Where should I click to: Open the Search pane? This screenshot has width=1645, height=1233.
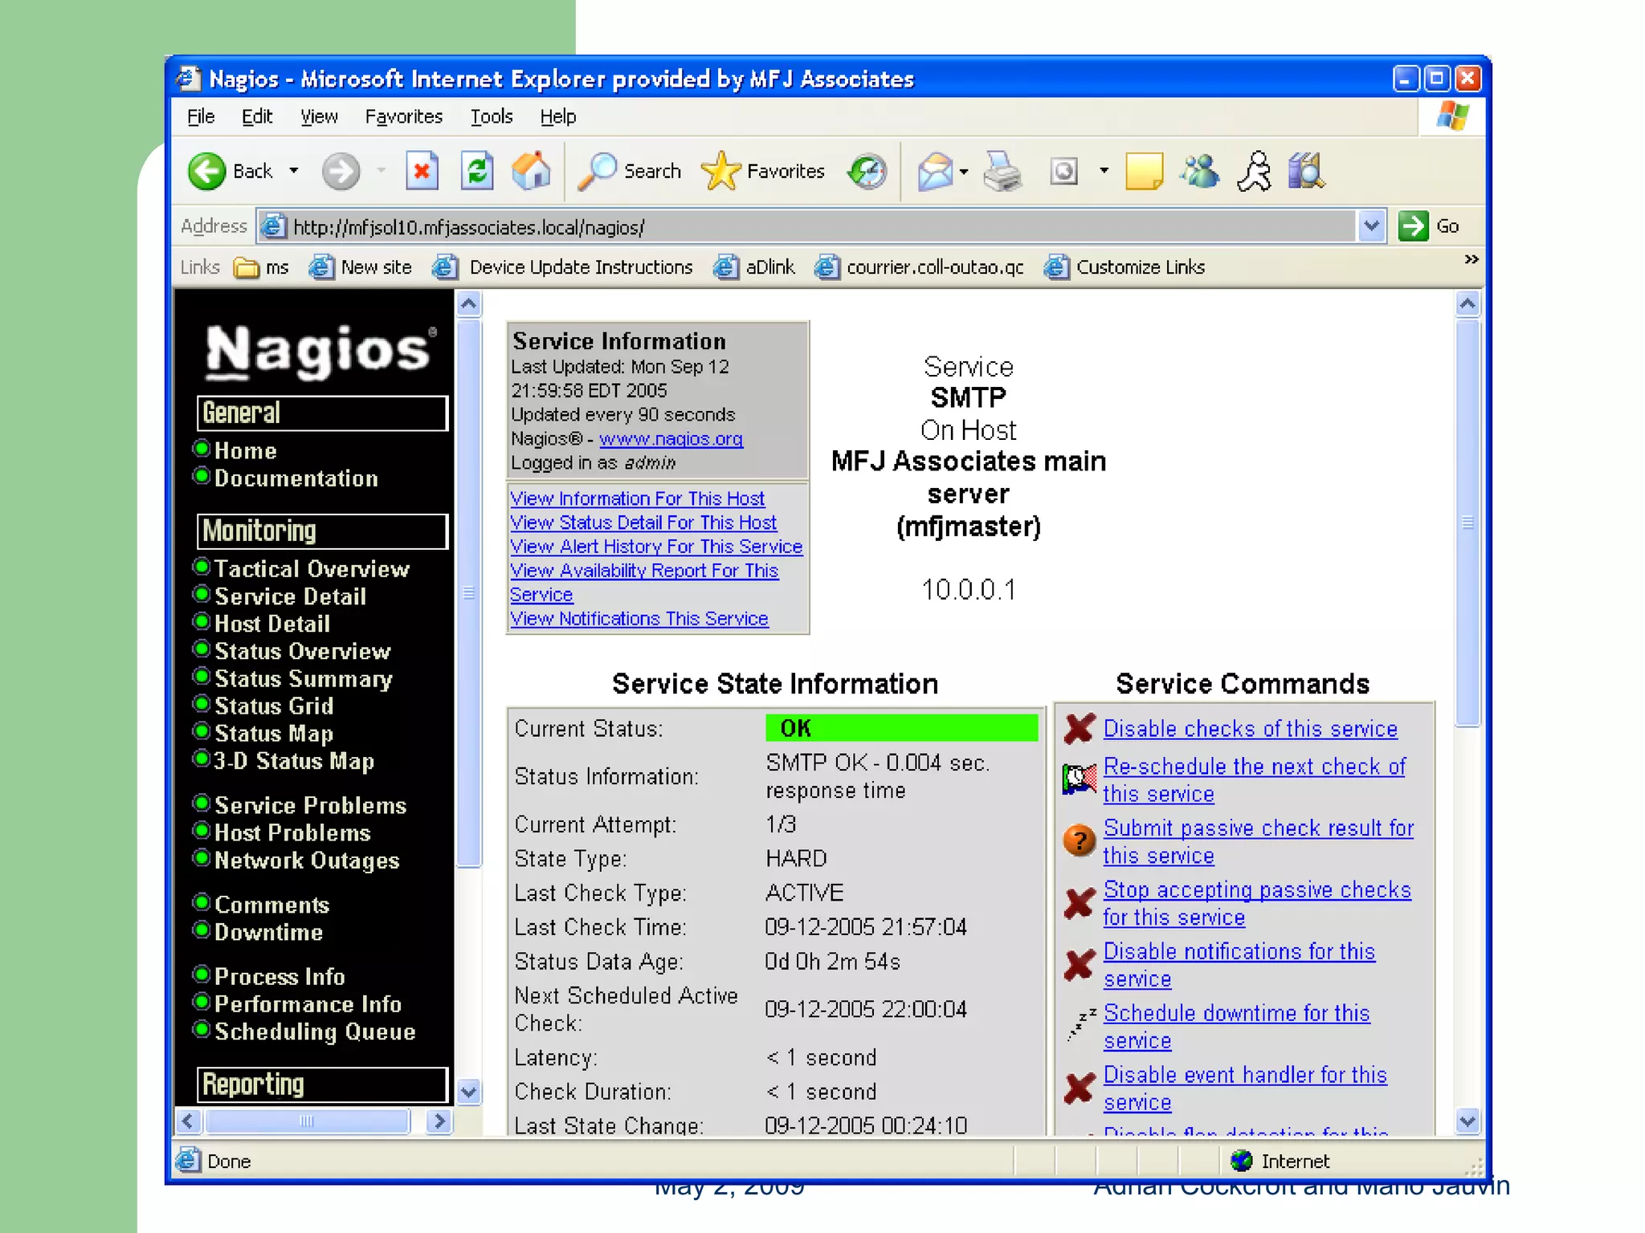630,171
